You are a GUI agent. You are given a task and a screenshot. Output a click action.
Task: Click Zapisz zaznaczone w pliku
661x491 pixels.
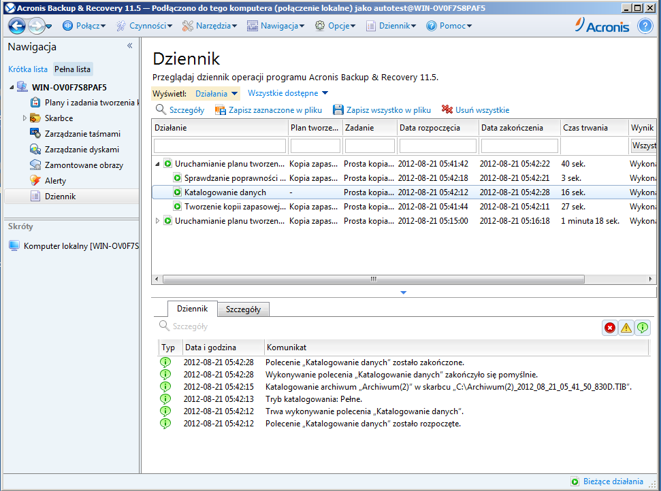coord(268,110)
